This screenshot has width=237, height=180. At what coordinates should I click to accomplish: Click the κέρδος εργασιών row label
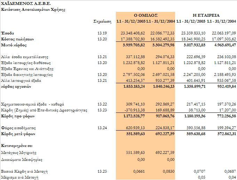coord(16,87)
